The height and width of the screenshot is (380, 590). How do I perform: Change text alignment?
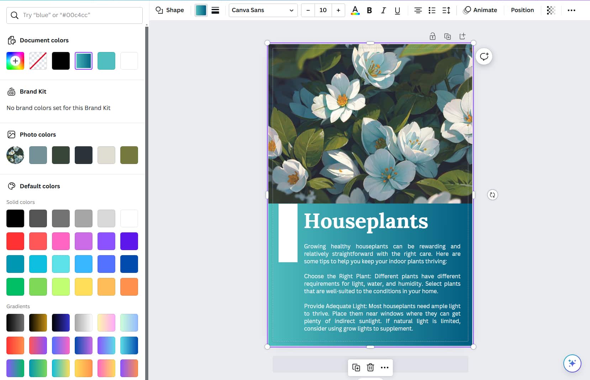point(418,10)
